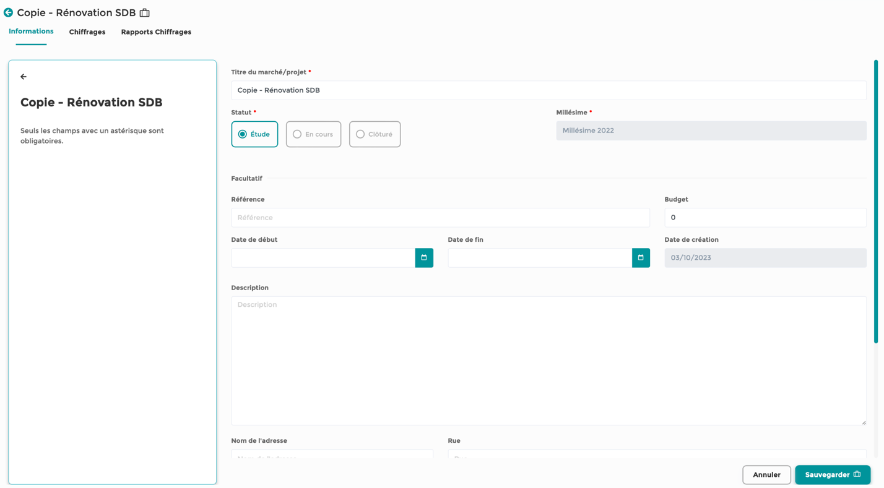Click the briefcase icon next to header title
Viewport: 884px width, 488px height.
[x=145, y=12]
